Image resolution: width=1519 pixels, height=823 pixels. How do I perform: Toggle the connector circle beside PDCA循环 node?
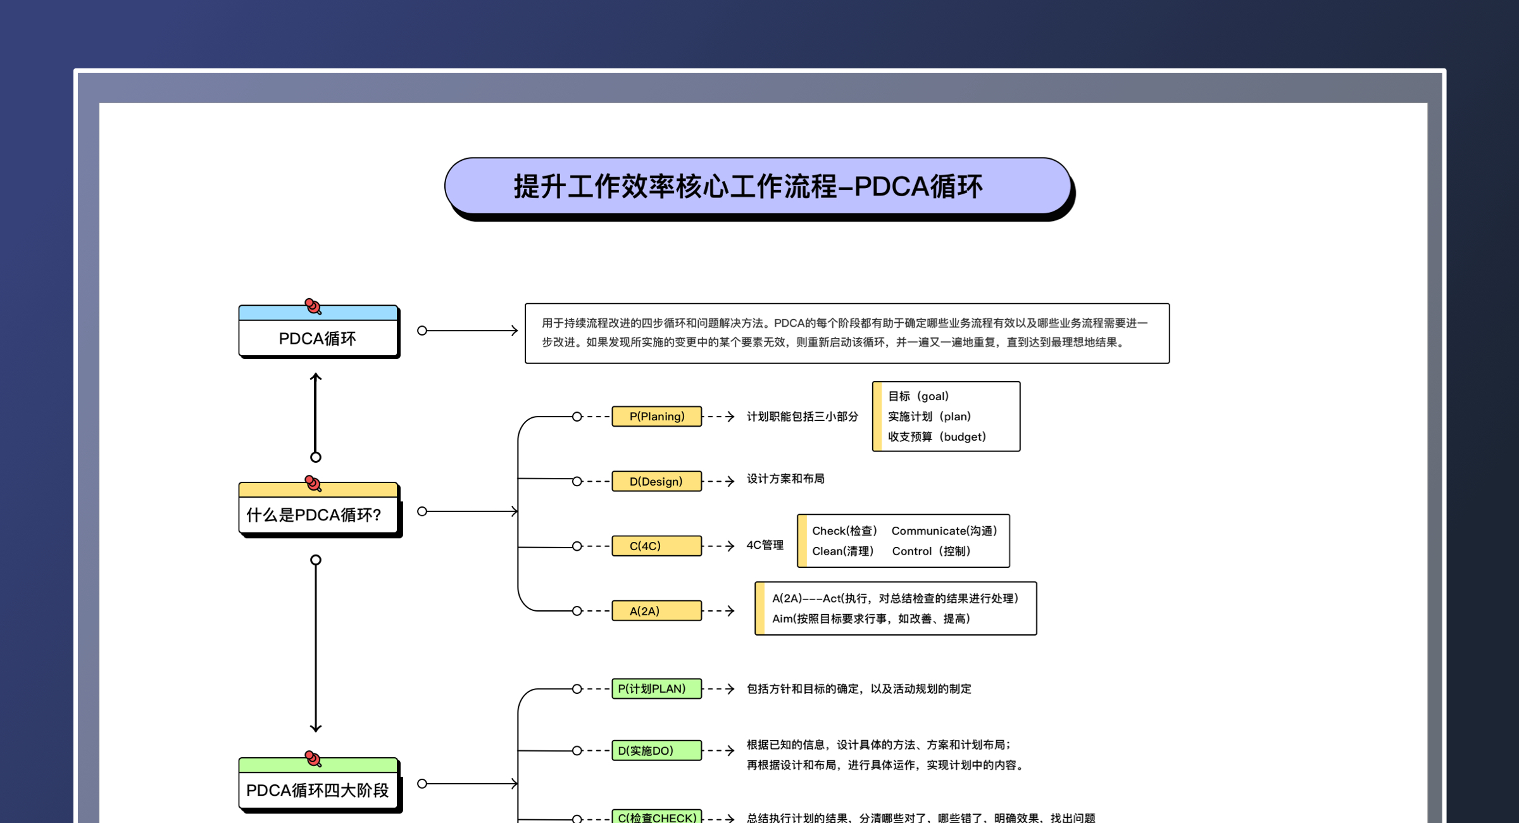[x=422, y=330]
